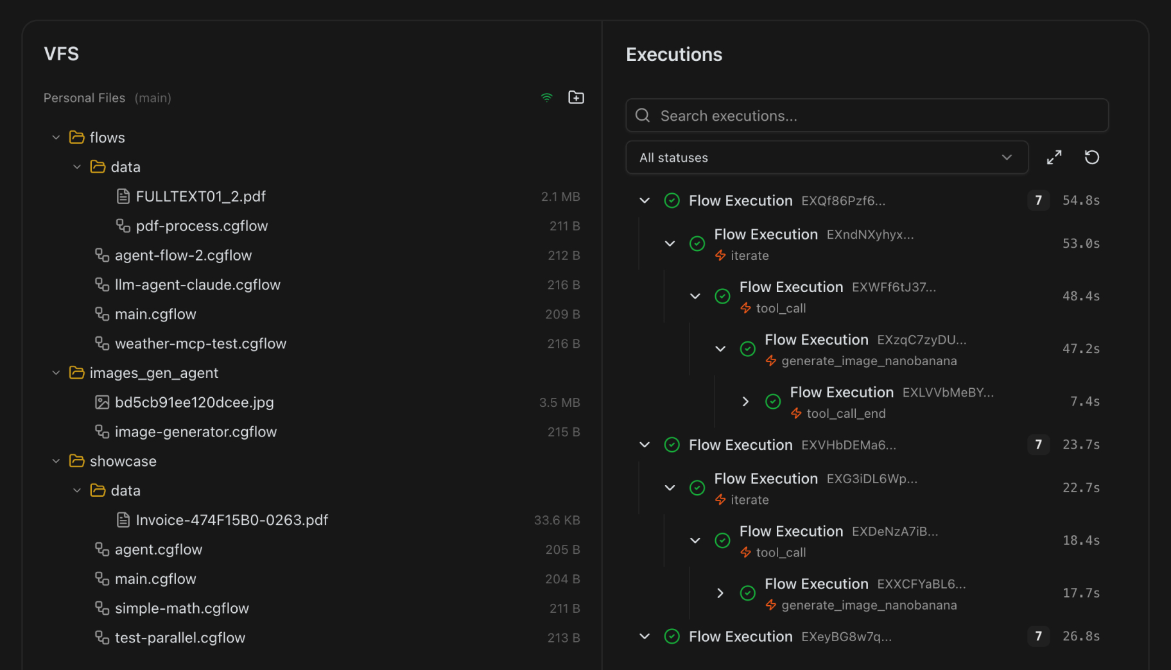Click the pdf-process.cgflow flow icon
Image resolution: width=1171 pixels, height=670 pixels.
[x=123, y=226]
